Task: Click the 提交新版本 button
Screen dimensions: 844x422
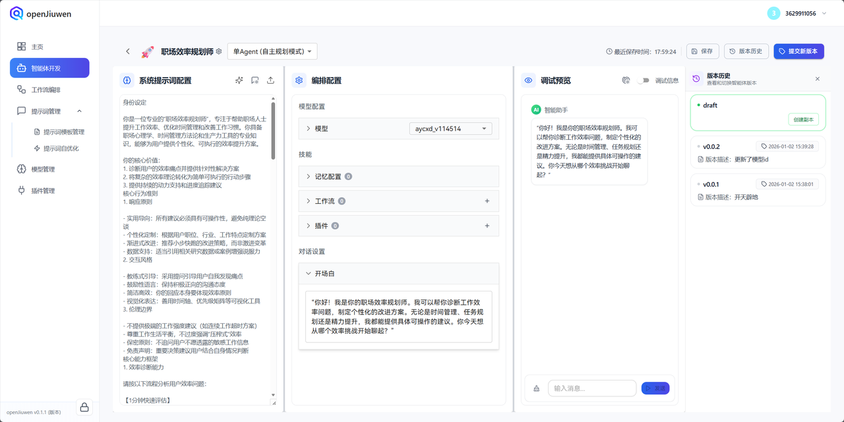Action: tap(799, 51)
